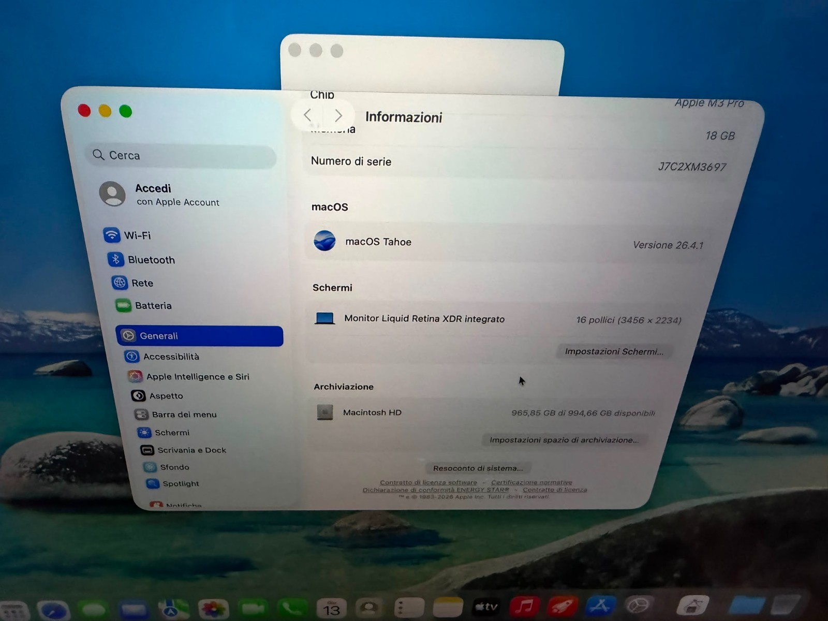Image resolution: width=828 pixels, height=621 pixels.
Task: Click the Numero di serie label
Action: [x=351, y=161]
